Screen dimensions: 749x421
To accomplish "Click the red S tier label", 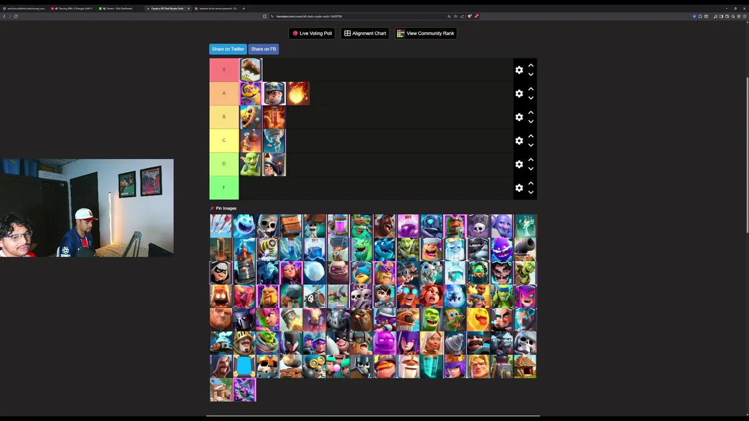I will (x=224, y=70).
